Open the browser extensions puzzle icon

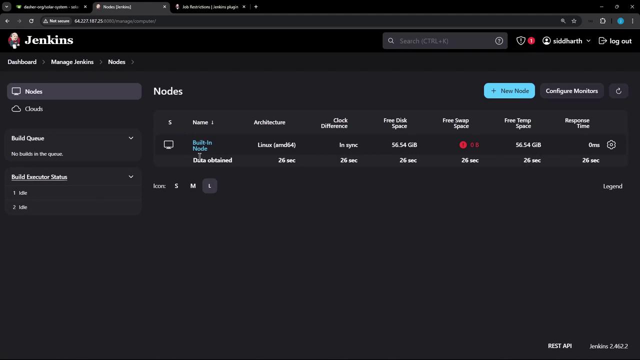pyautogui.click(x=602, y=21)
